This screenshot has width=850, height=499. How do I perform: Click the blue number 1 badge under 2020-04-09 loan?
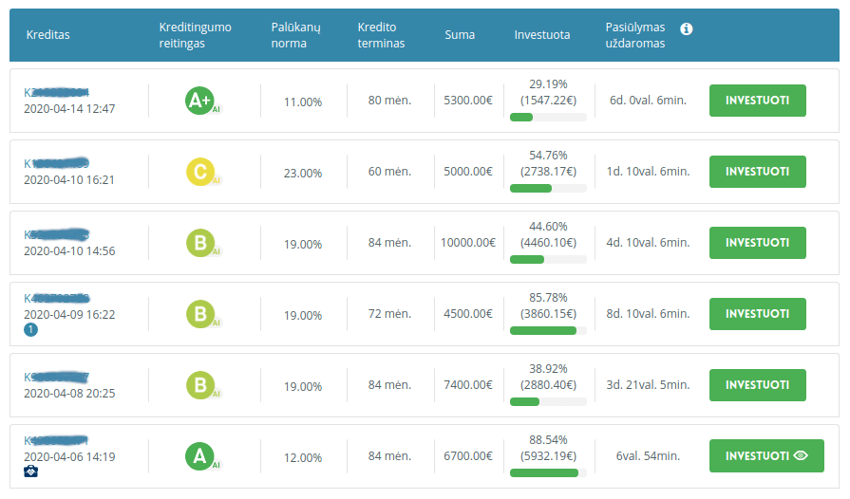coord(30,330)
